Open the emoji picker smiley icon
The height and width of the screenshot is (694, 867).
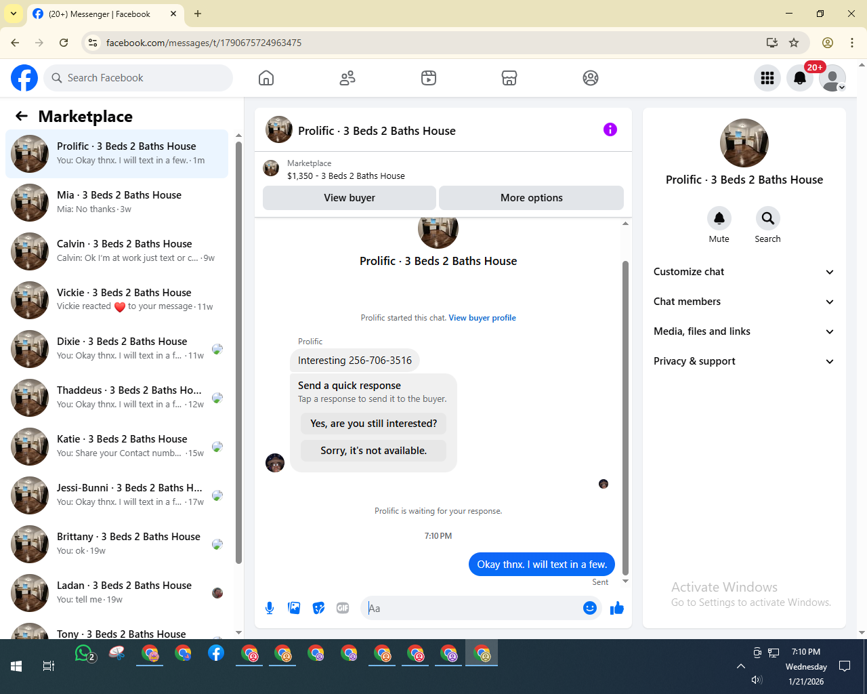[590, 608]
